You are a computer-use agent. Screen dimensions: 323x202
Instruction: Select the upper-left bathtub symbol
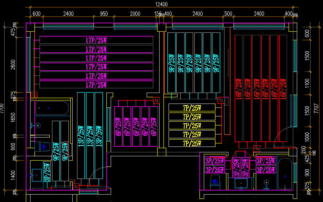point(52,108)
